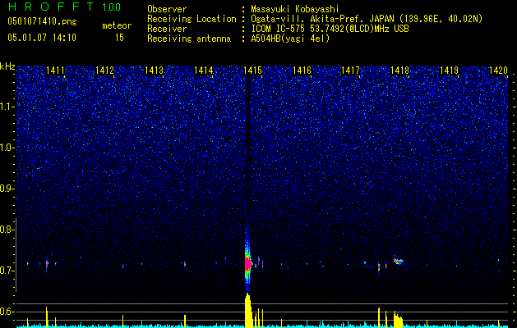Select the file name 0501071410.png

click(42, 22)
